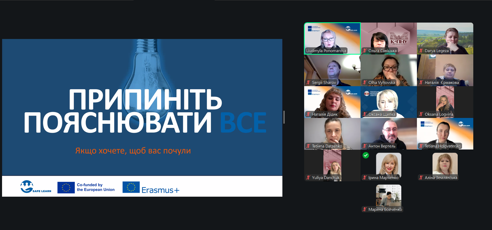Click the Tetiana Holovatenko name label
492x230 pixels.
point(443,146)
